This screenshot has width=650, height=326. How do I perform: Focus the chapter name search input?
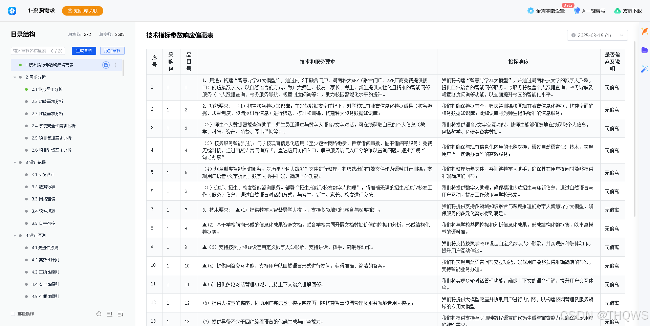click(x=38, y=51)
